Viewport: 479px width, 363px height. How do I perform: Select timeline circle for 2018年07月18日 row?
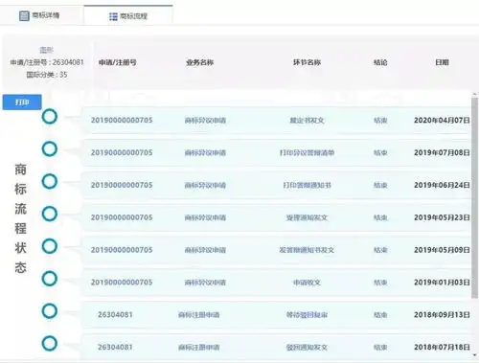(x=50, y=344)
